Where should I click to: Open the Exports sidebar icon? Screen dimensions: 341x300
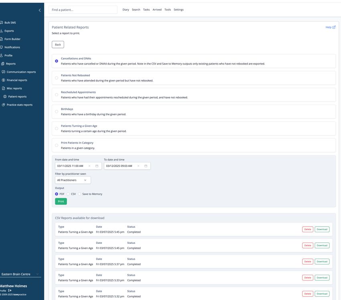[x=1, y=31]
